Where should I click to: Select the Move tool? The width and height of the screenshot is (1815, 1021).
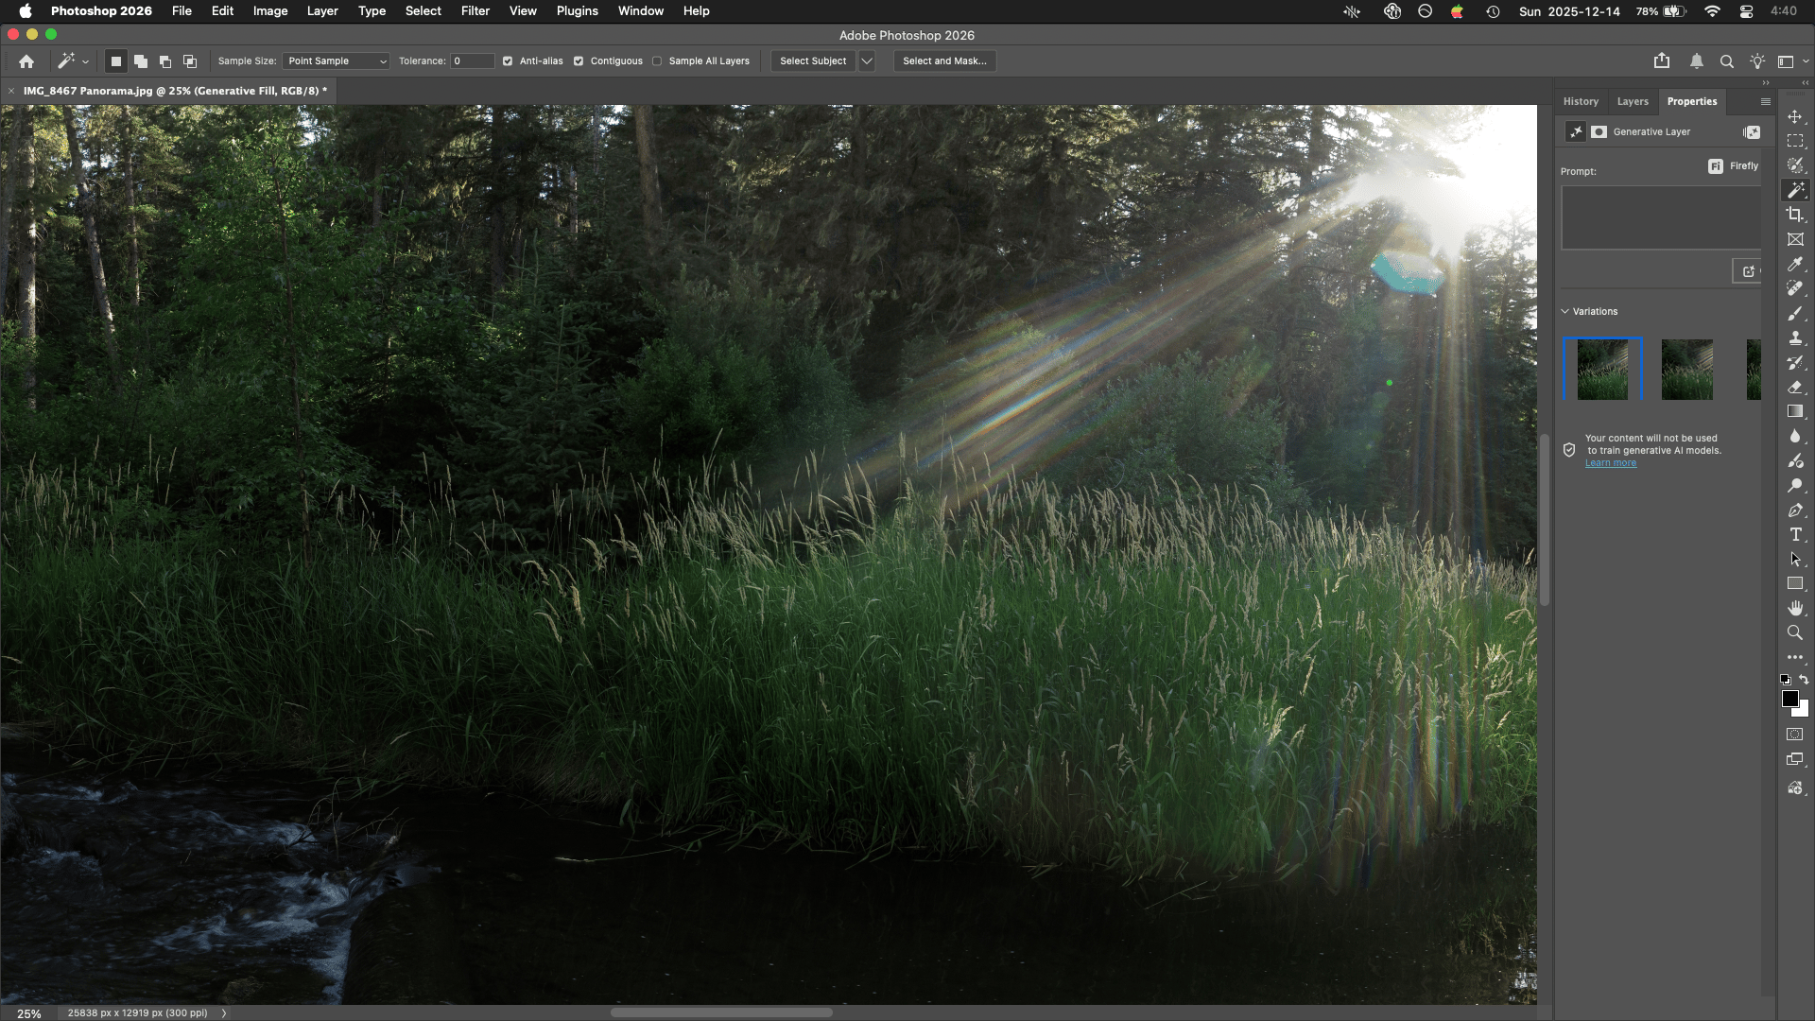click(x=1794, y=116)
